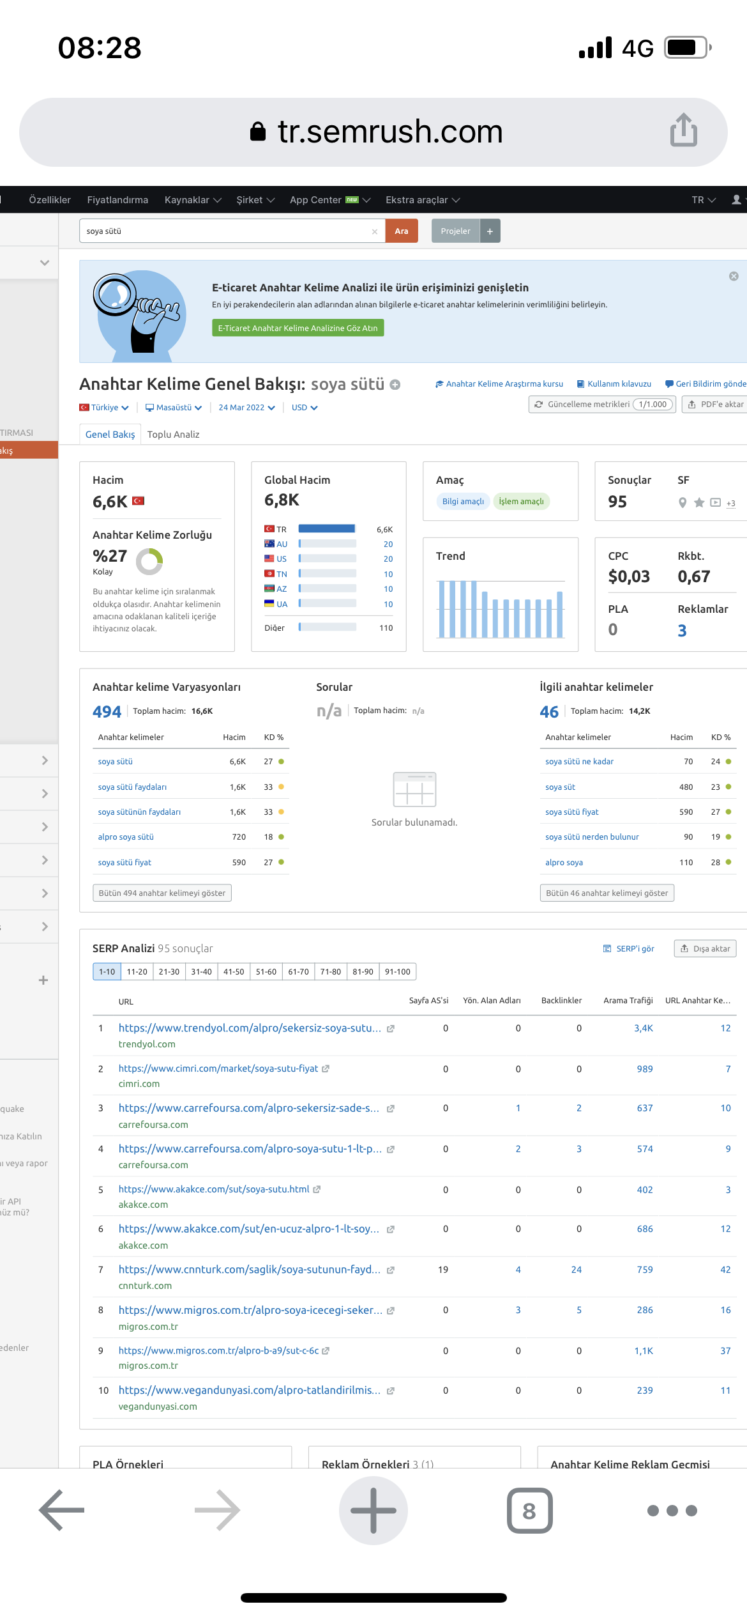The height and width of the screenshot is (1618, 747).
Task: Select SERP page range 91-100
Action: (x=398, y=972)
